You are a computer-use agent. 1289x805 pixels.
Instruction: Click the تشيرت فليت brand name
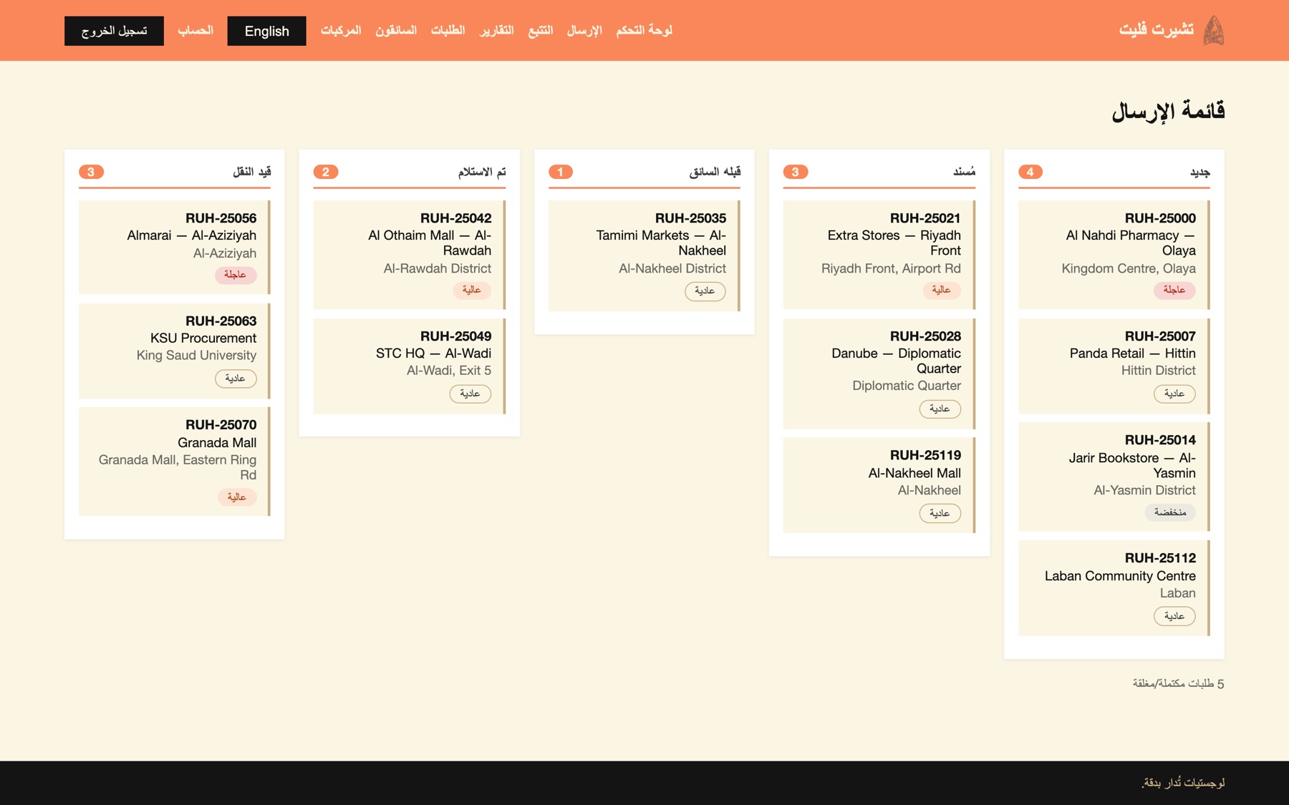click(1157, 29)
